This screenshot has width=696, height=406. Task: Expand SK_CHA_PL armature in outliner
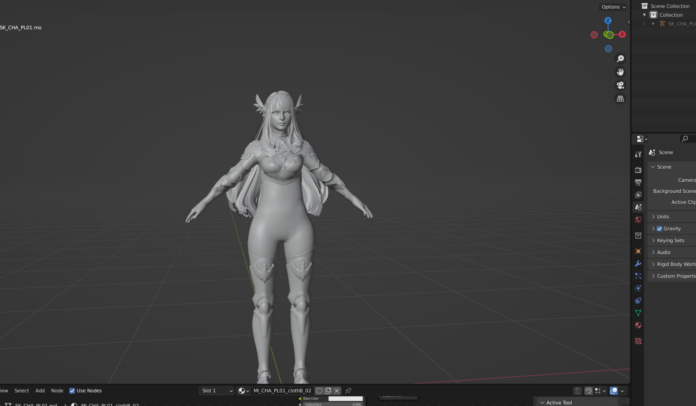coord(653,24)
